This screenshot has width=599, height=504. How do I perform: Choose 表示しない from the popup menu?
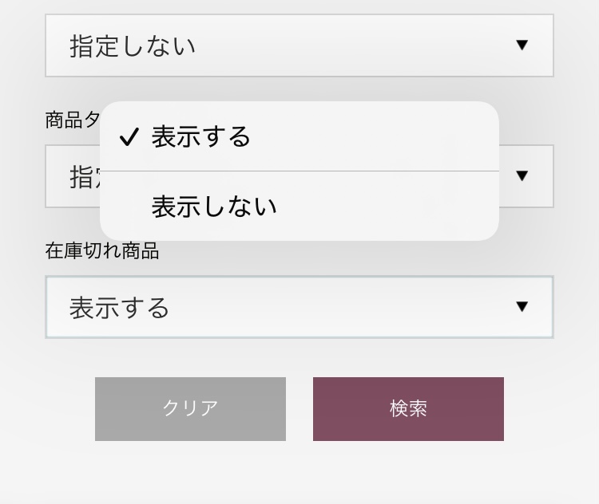[x=214, y=207]
